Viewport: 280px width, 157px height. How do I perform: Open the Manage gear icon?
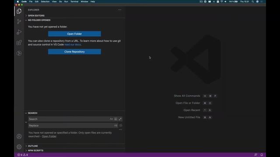tap(19, 147)
